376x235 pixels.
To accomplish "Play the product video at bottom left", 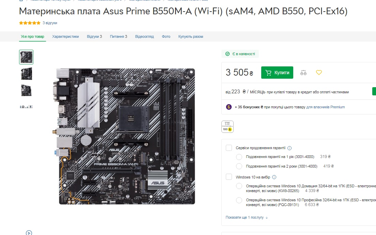I will click(29, 233).
